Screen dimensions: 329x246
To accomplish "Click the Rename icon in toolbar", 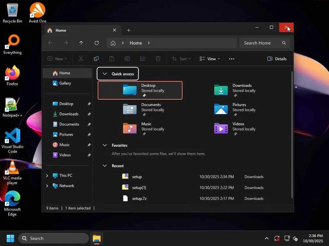I will [127, 59].
